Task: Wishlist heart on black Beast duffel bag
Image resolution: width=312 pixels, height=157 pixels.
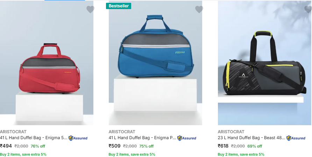Action: [308, 9]
